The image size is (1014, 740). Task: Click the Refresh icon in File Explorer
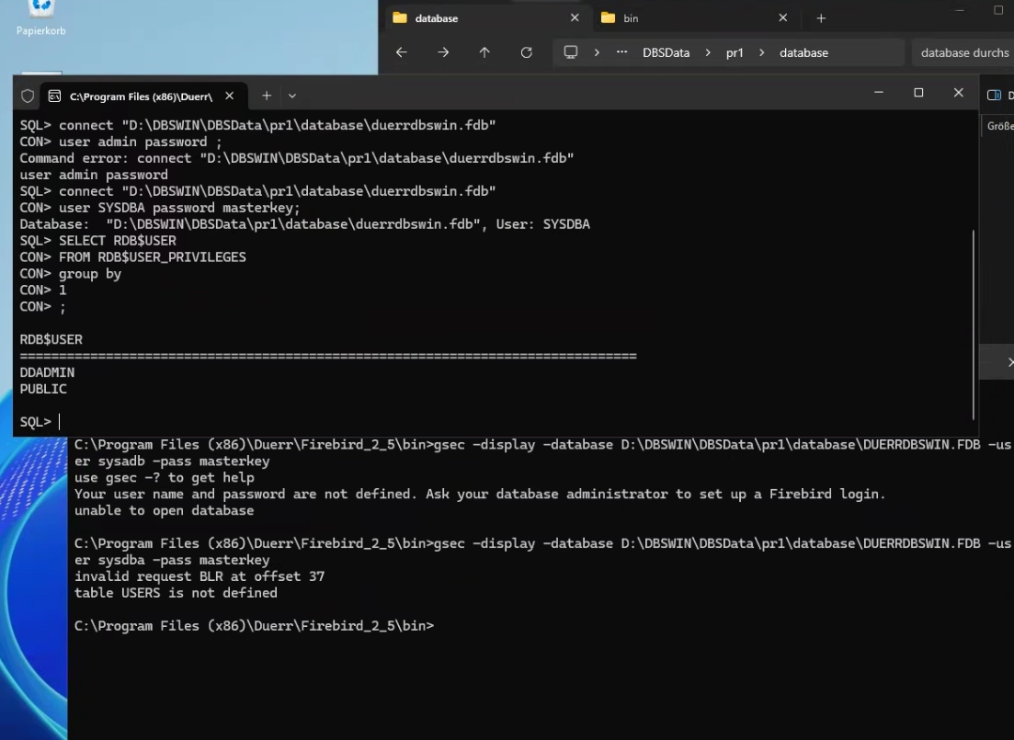pyautogui.click(x=526, y=52)
